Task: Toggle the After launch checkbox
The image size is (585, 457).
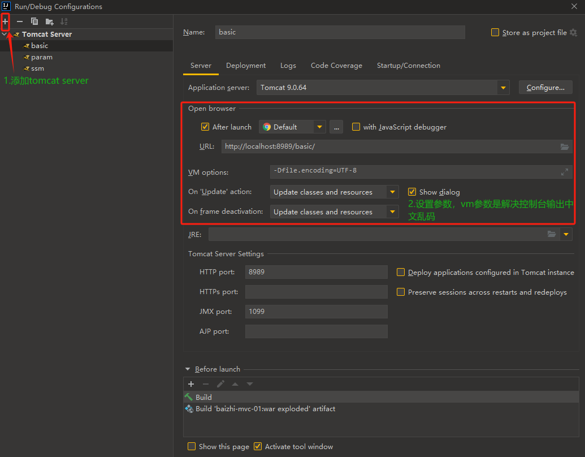Action: (x=205, y=127)
